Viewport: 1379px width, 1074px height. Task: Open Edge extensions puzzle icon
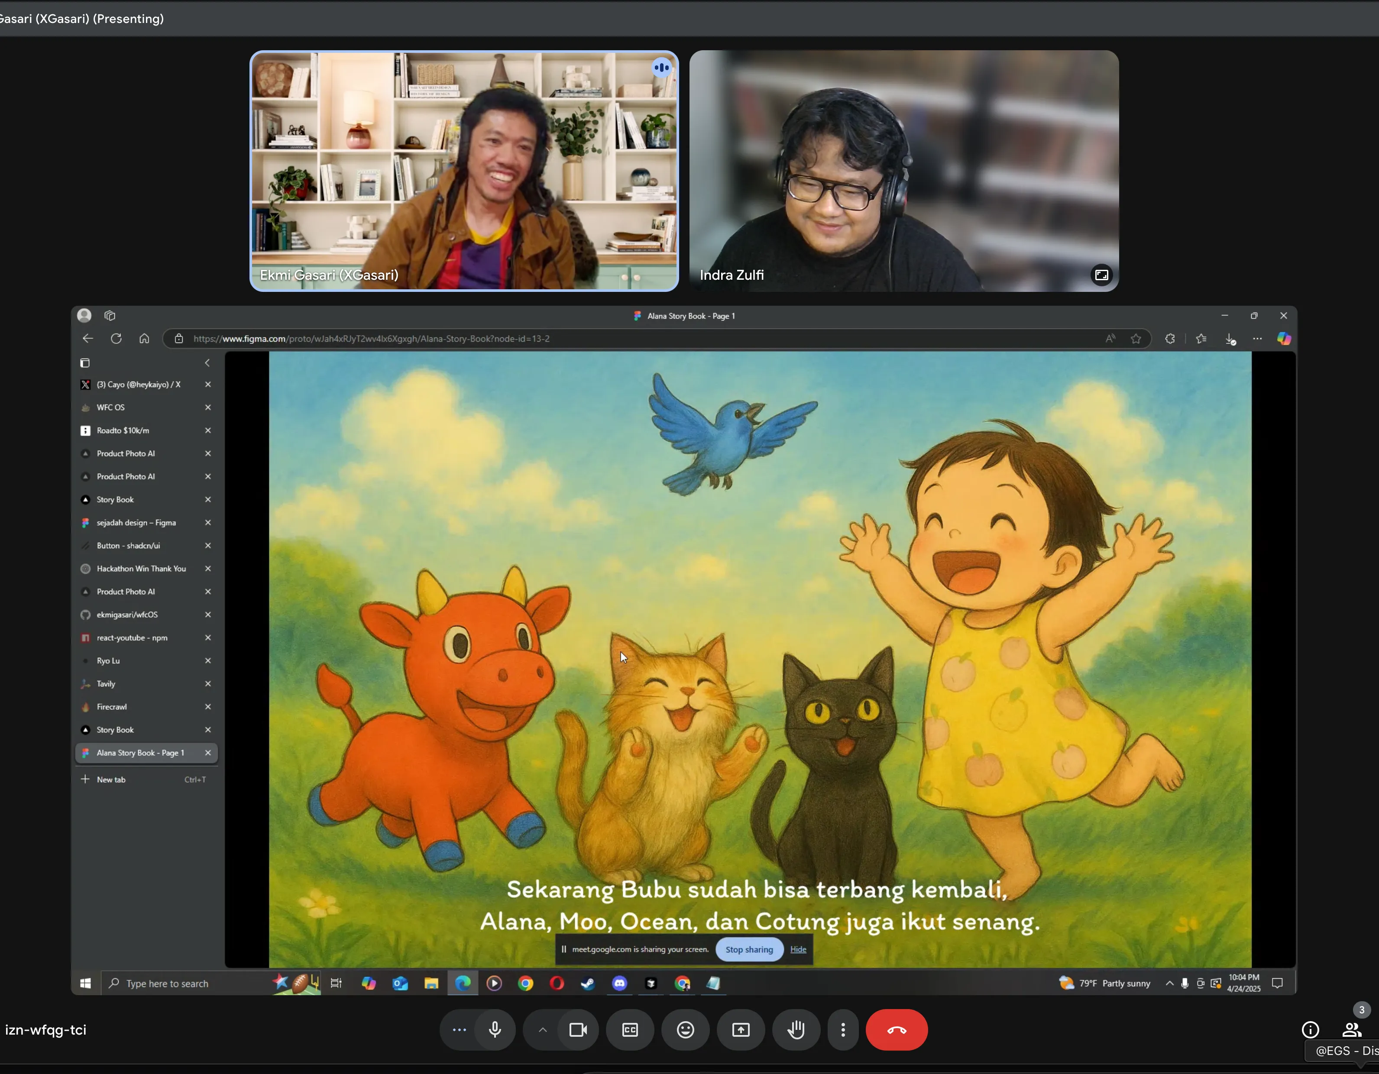[1169, 338]
